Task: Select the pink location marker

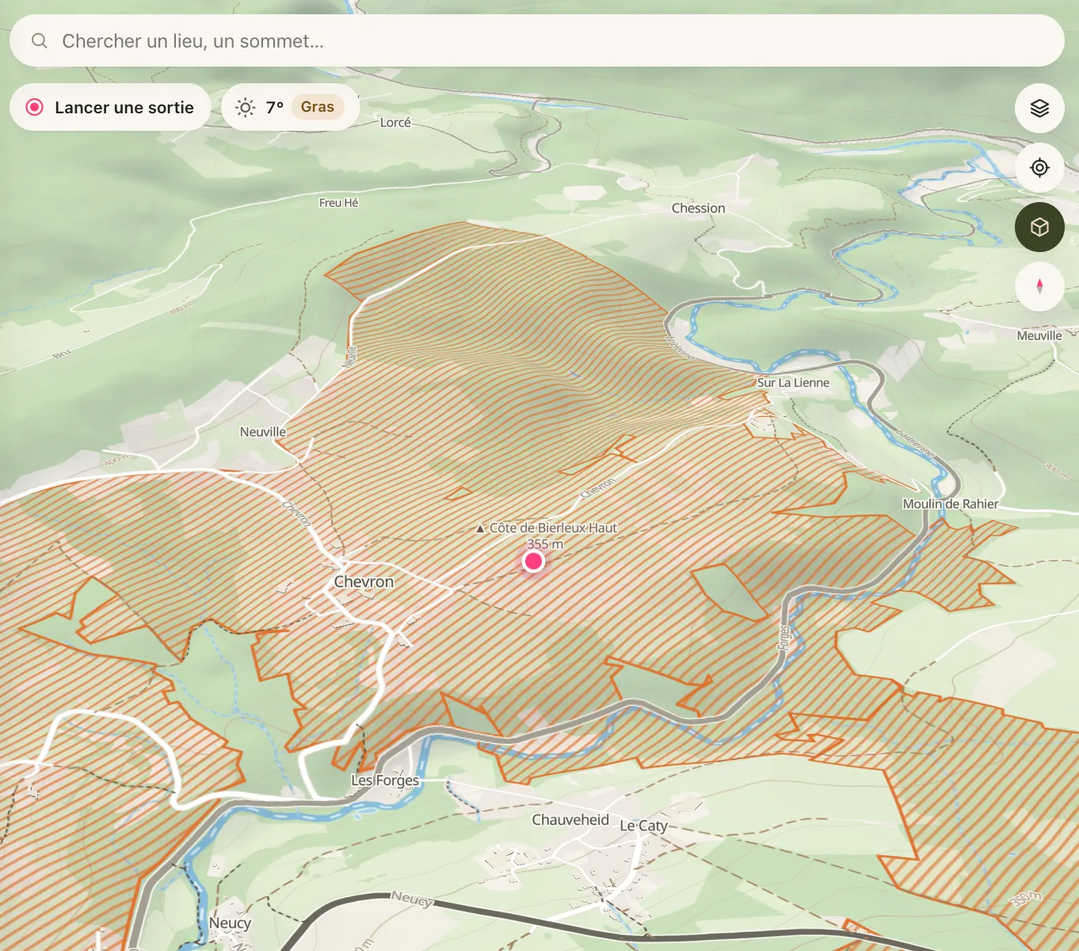Action: (533, 561)
